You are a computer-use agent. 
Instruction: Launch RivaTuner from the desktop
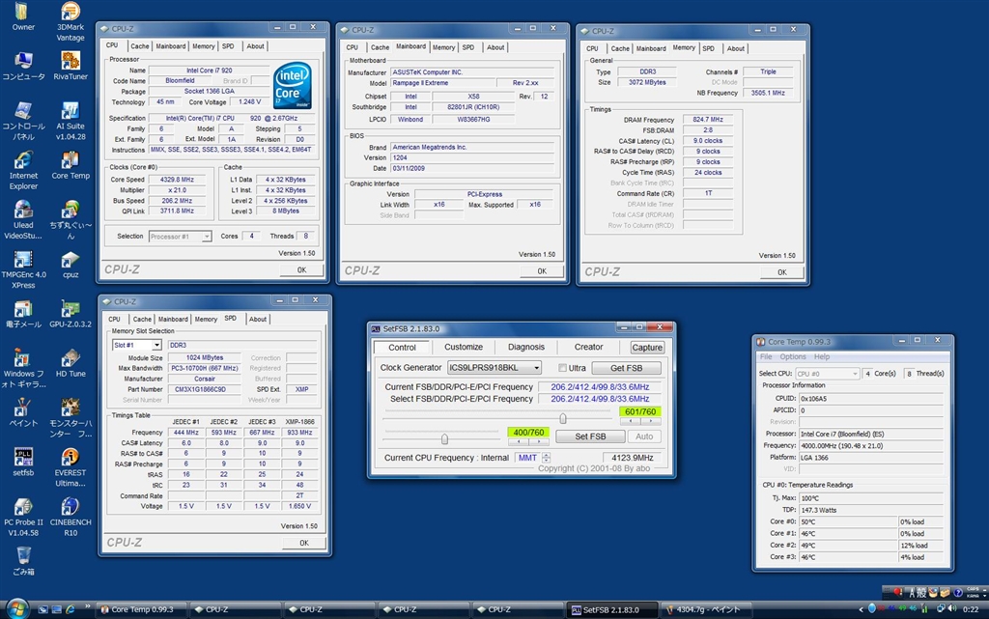pyautogui.click(x=70, y=62)
